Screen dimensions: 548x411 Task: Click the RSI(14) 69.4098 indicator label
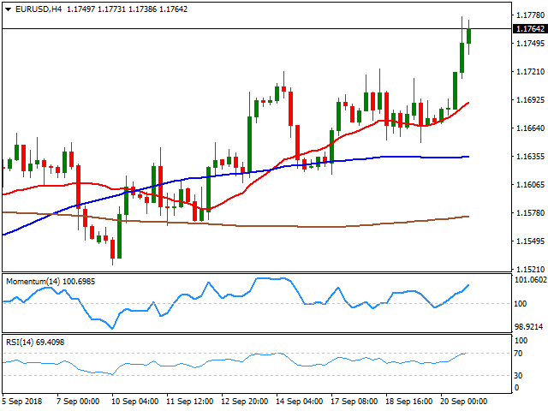coord(35,342)
